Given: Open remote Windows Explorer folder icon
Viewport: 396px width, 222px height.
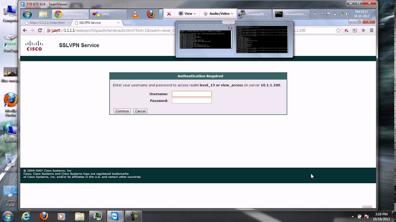Looking at the screenshot, I should tap(43, 14).
